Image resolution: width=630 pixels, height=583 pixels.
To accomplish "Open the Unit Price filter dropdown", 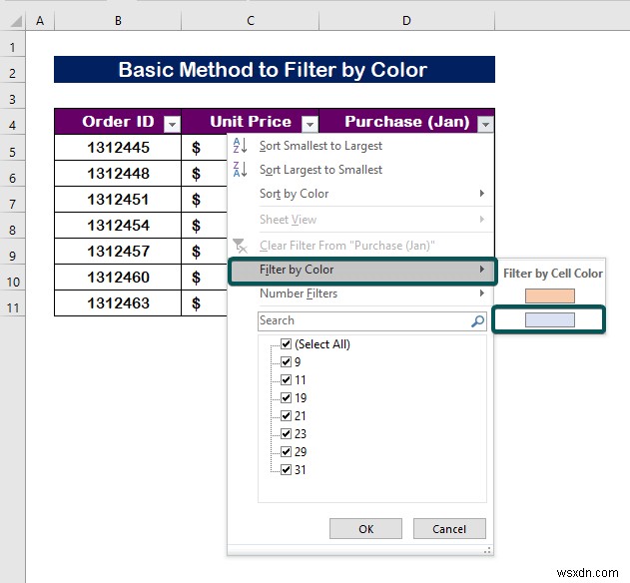I will 310,124.
